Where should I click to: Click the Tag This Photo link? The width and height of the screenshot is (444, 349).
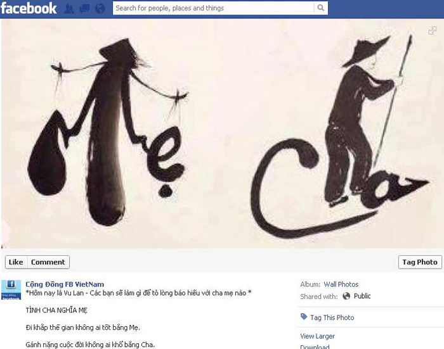[x=332, y=317]
